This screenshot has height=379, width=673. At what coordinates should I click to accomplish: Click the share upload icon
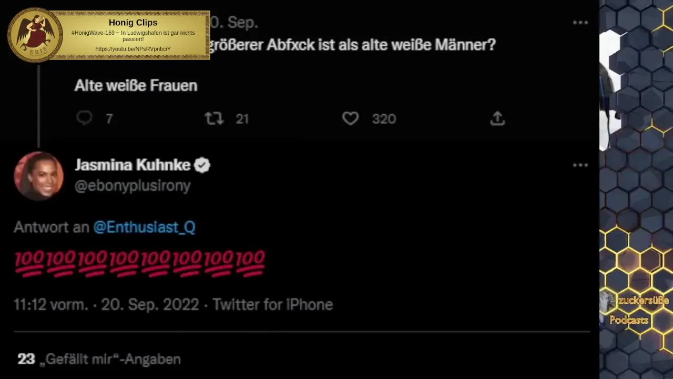pos(497,118)
